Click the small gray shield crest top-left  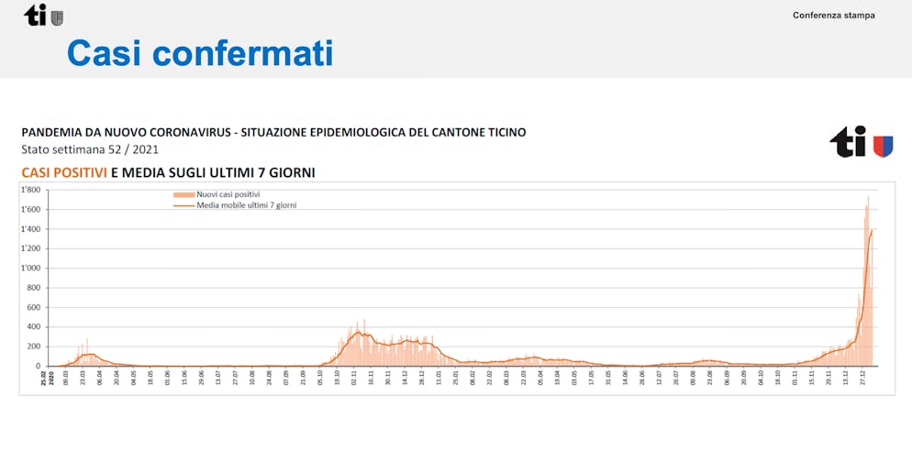(x=57, y=17)
